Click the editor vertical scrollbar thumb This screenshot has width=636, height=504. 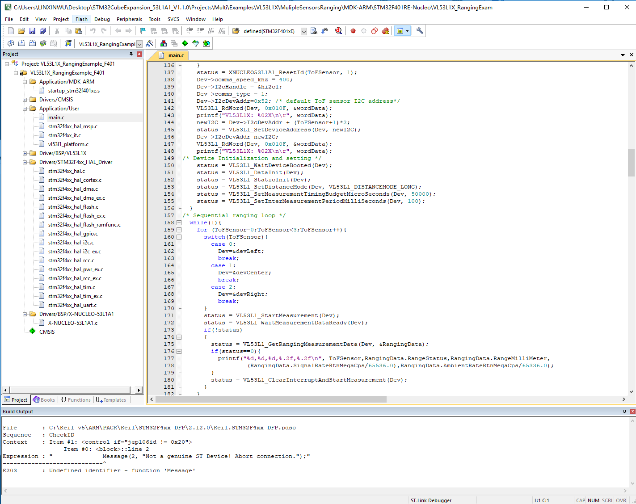click(x=631, y=163)
